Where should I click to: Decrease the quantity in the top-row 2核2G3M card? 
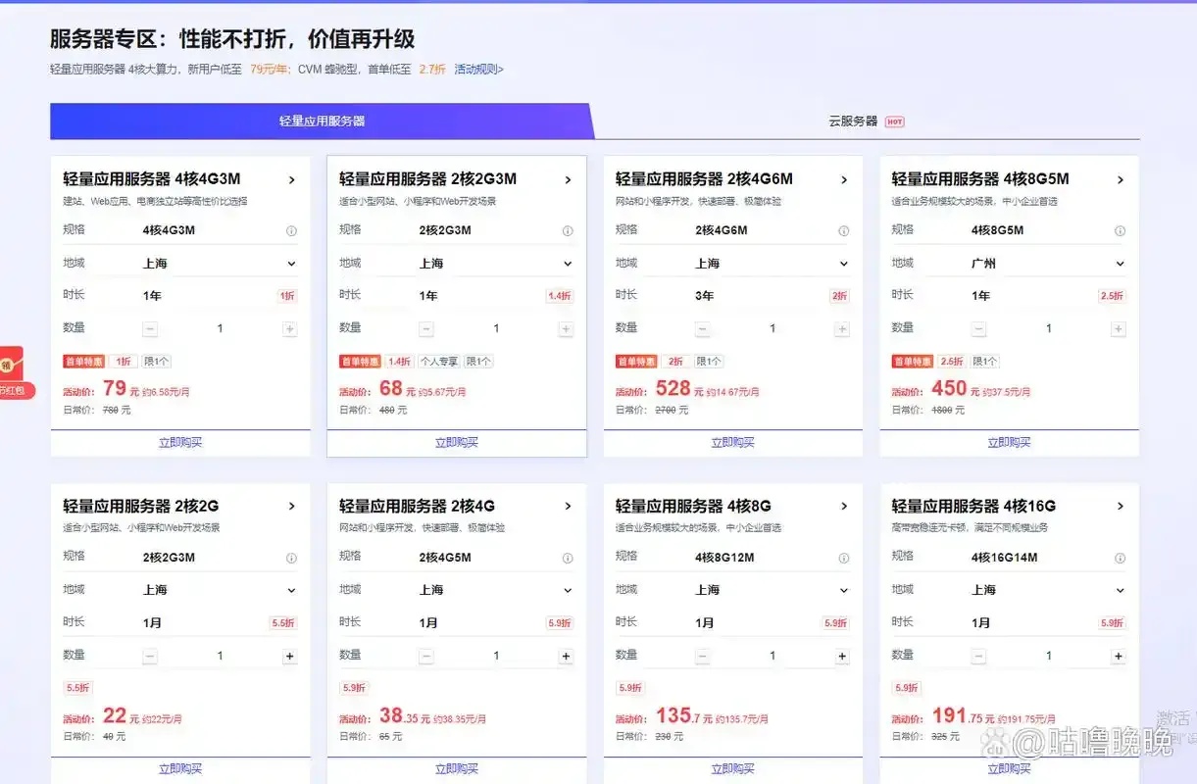[x=426, y=329]
